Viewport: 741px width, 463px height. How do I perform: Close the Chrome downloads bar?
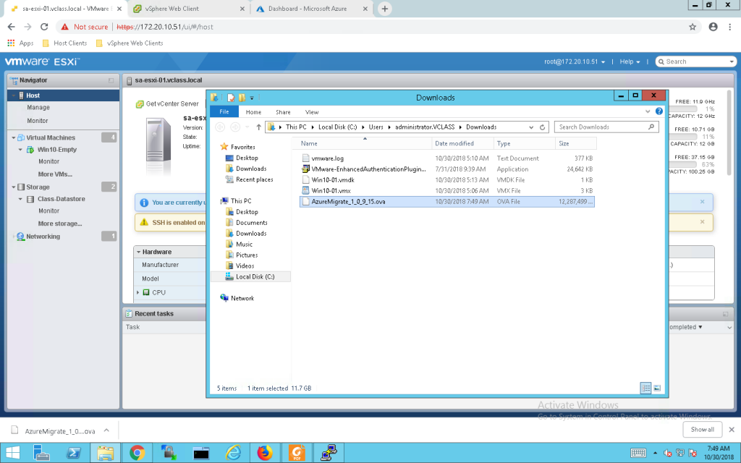pyautogui.click(x=732, y=430)
